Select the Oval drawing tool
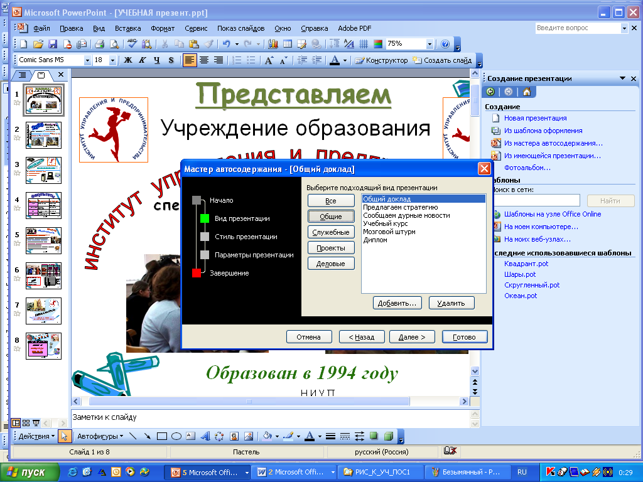 tap(176, 436)
